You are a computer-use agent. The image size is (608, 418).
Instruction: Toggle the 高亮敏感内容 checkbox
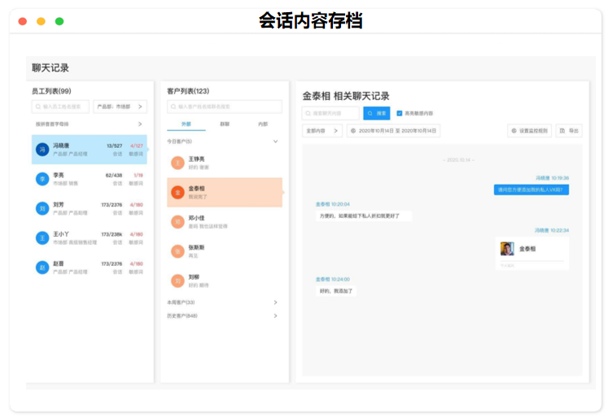pyautogui.click(x=400, y=113)
